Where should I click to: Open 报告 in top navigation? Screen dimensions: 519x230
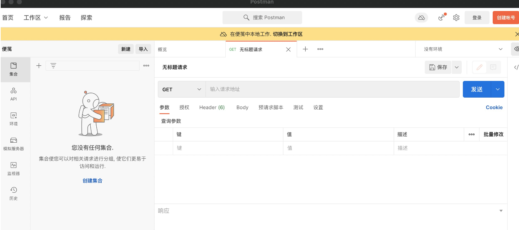65,18
